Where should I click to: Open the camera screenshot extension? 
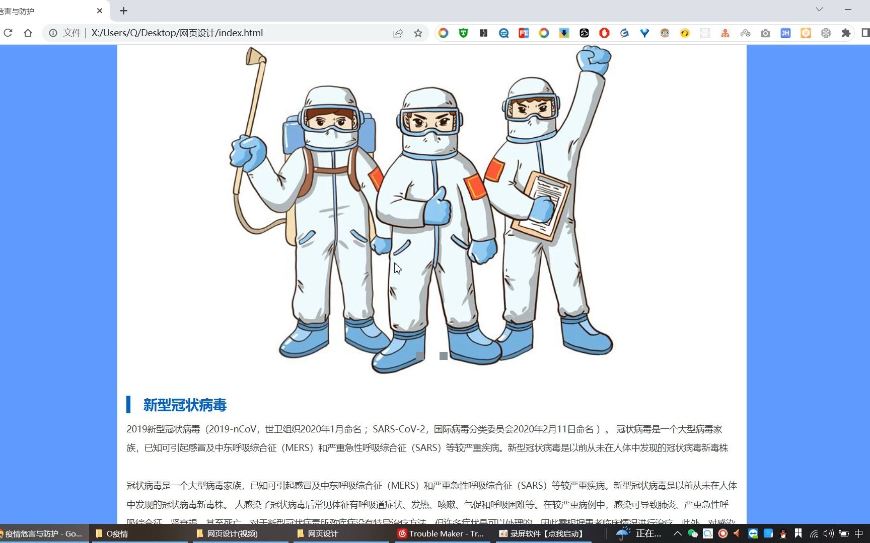(766, 33)
